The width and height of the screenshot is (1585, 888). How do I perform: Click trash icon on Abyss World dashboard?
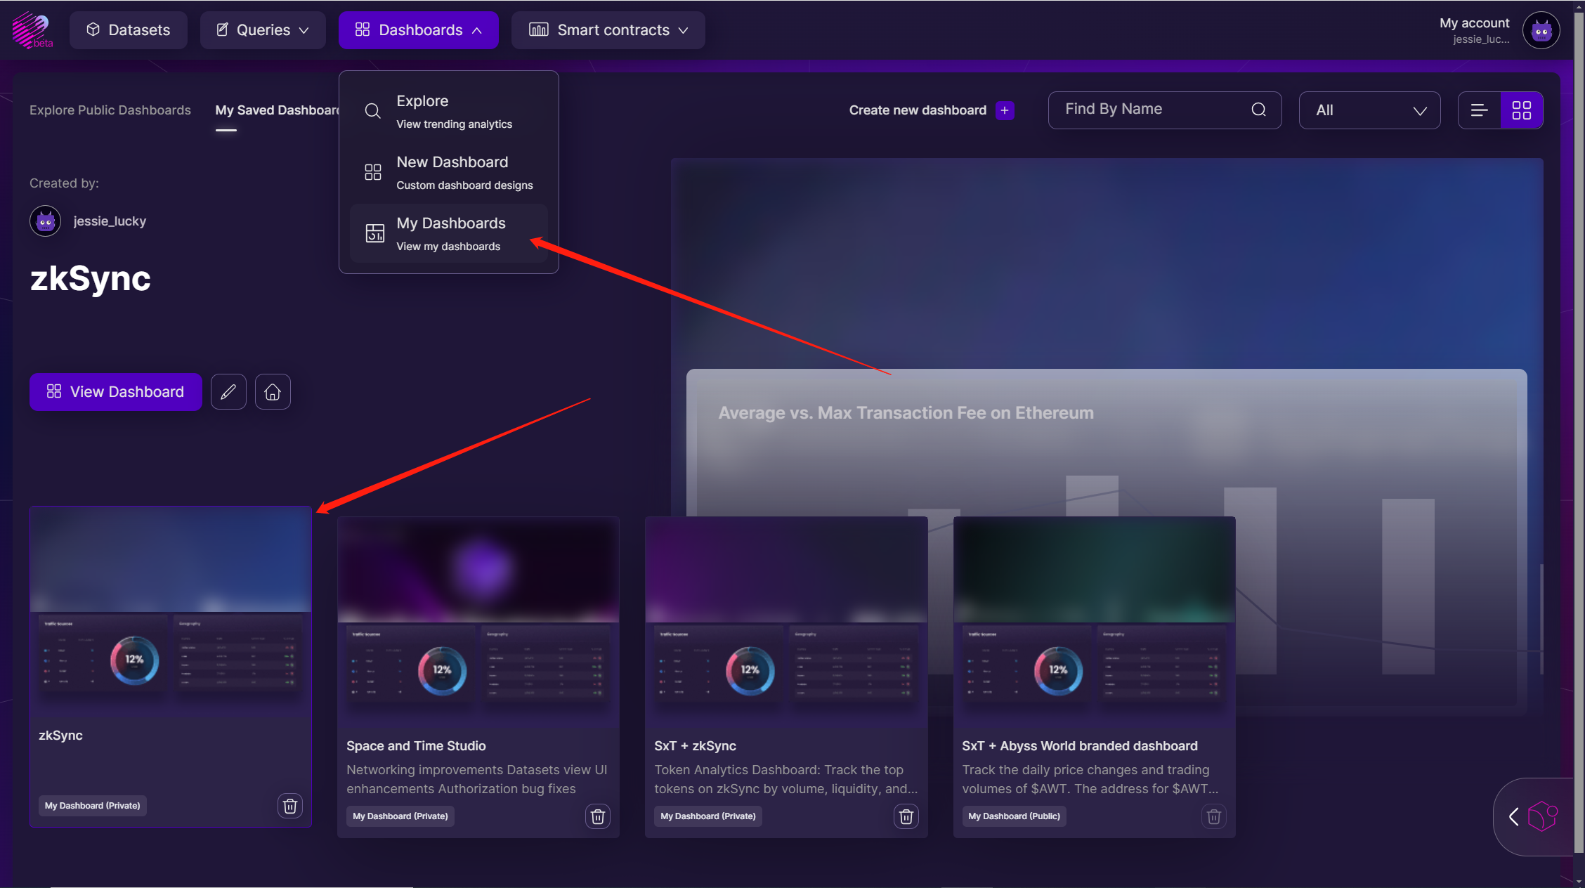point(1214,816)
